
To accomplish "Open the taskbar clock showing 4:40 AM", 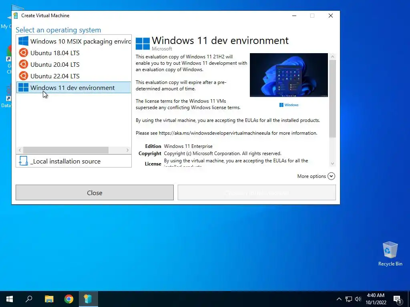I will pos(376,299).
